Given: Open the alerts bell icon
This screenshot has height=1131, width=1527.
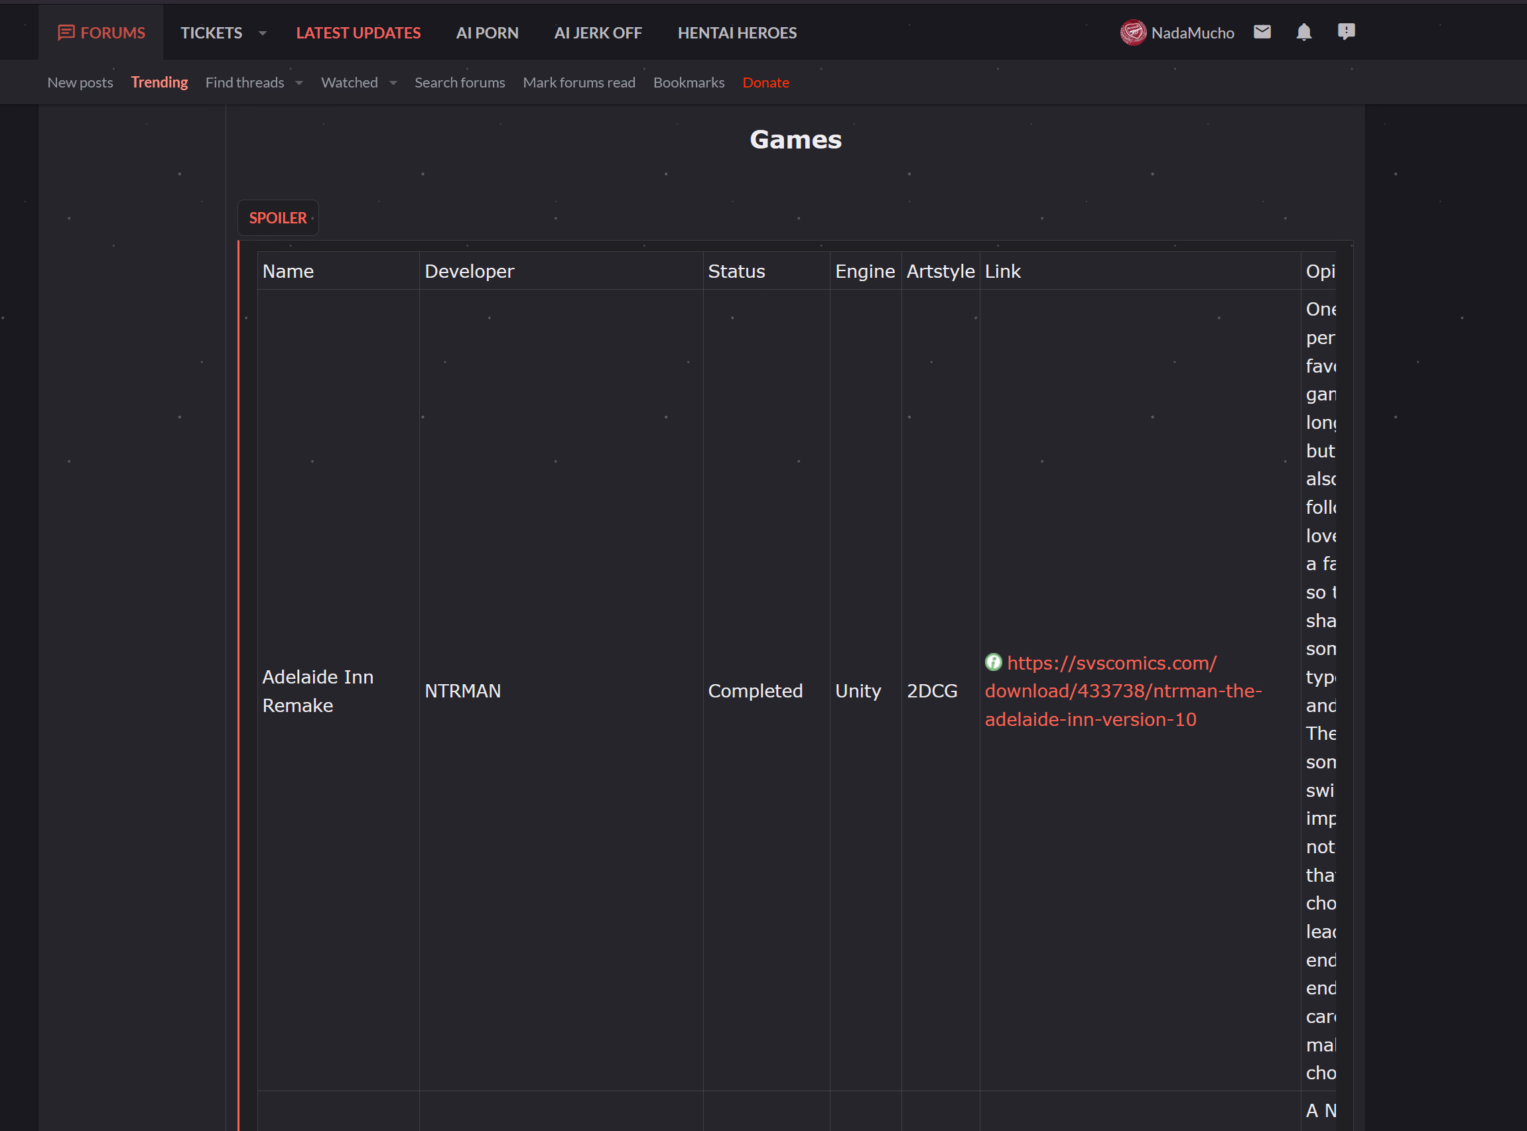Looking at the screenshot, I should (x=1303, y=32).
